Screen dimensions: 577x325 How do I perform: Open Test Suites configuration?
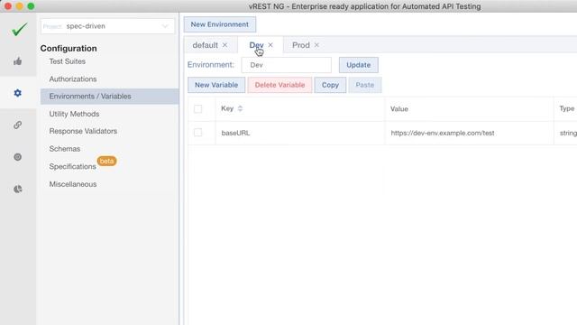point(68,61)
